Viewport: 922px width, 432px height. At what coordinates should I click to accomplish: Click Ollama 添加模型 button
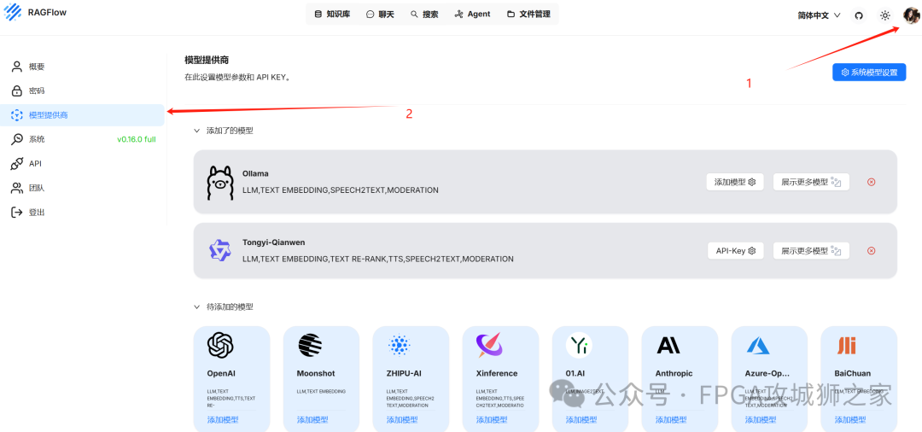(x=734, y=182)
